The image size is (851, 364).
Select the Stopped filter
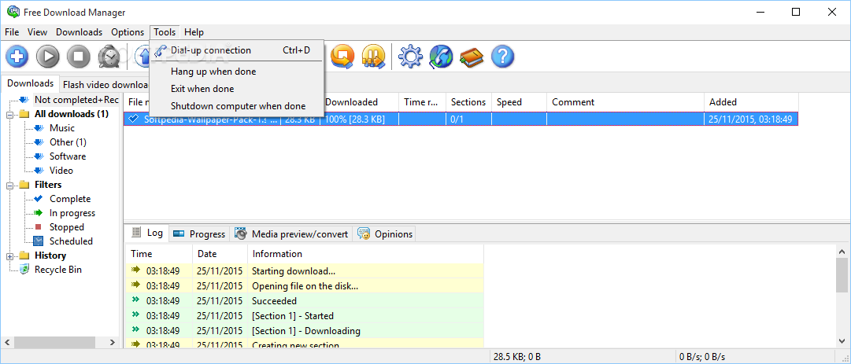[x=67, y=227]
